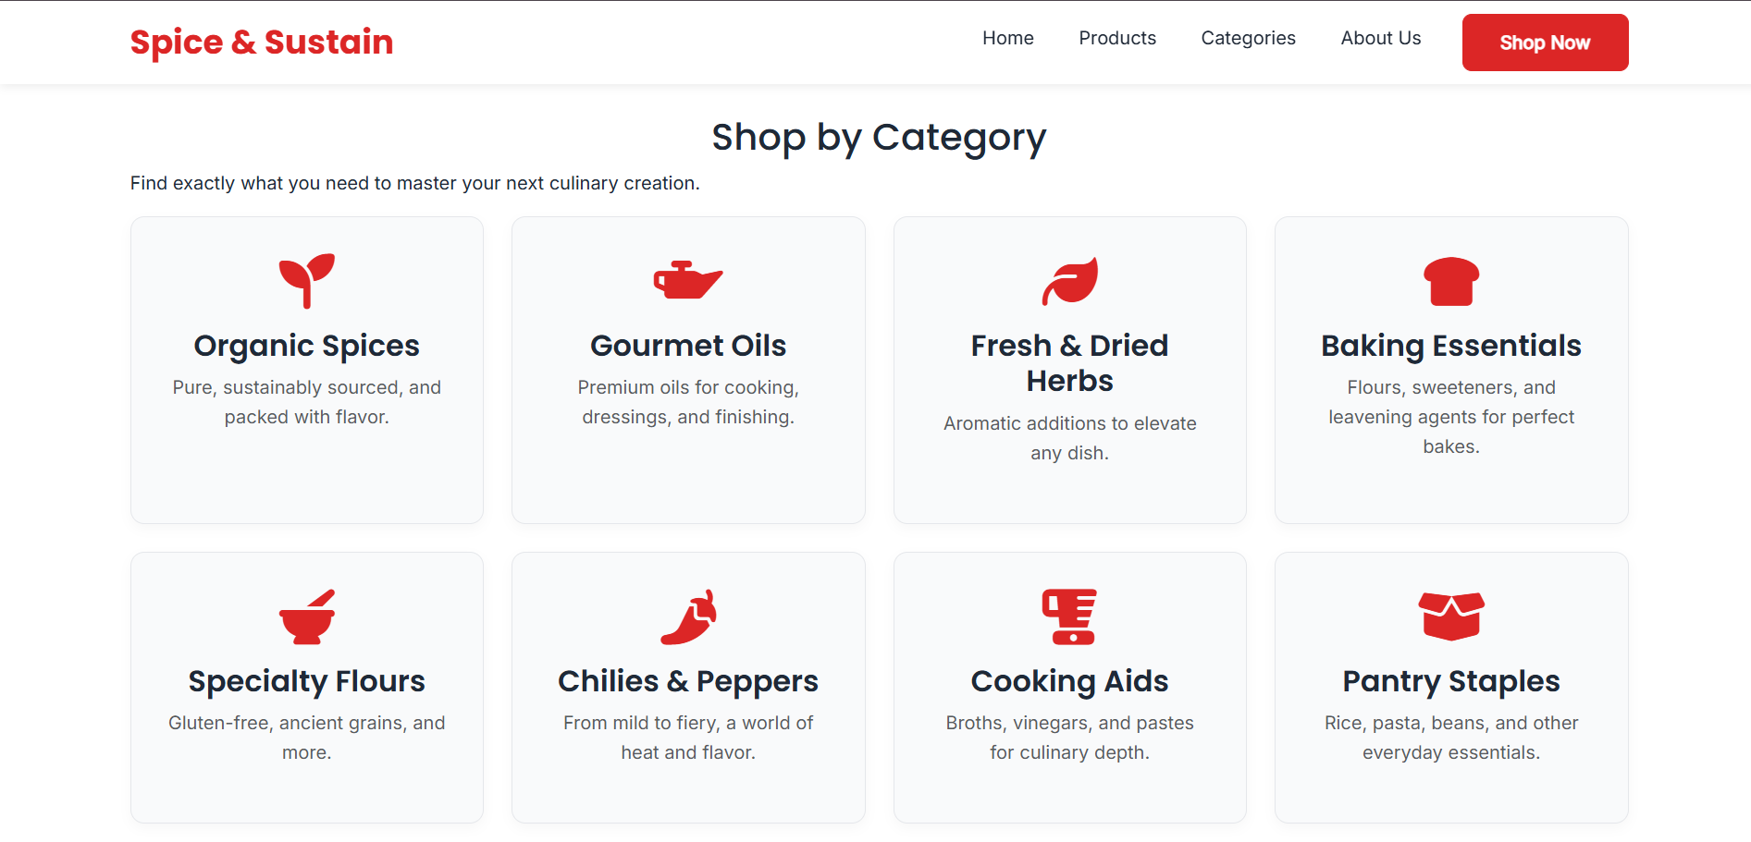Open the Categories menu item
The height and width of the screenshot is (842, 1751).
[x=1248, y=38]
